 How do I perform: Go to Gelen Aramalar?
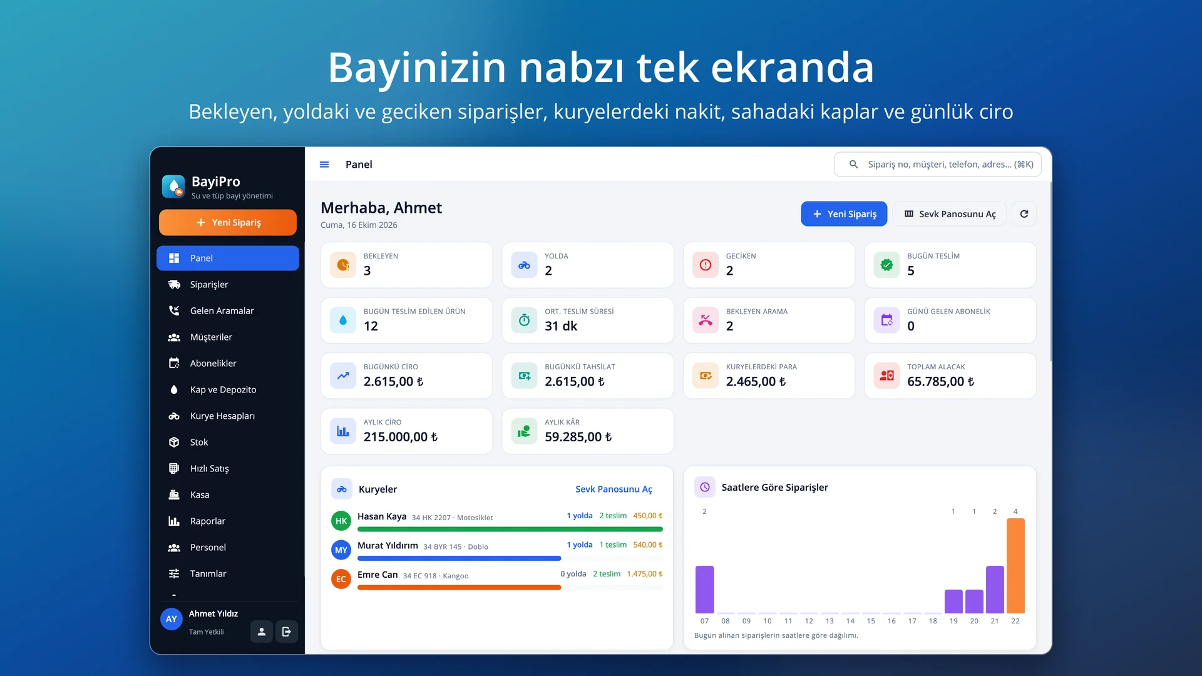pos(228,311)
